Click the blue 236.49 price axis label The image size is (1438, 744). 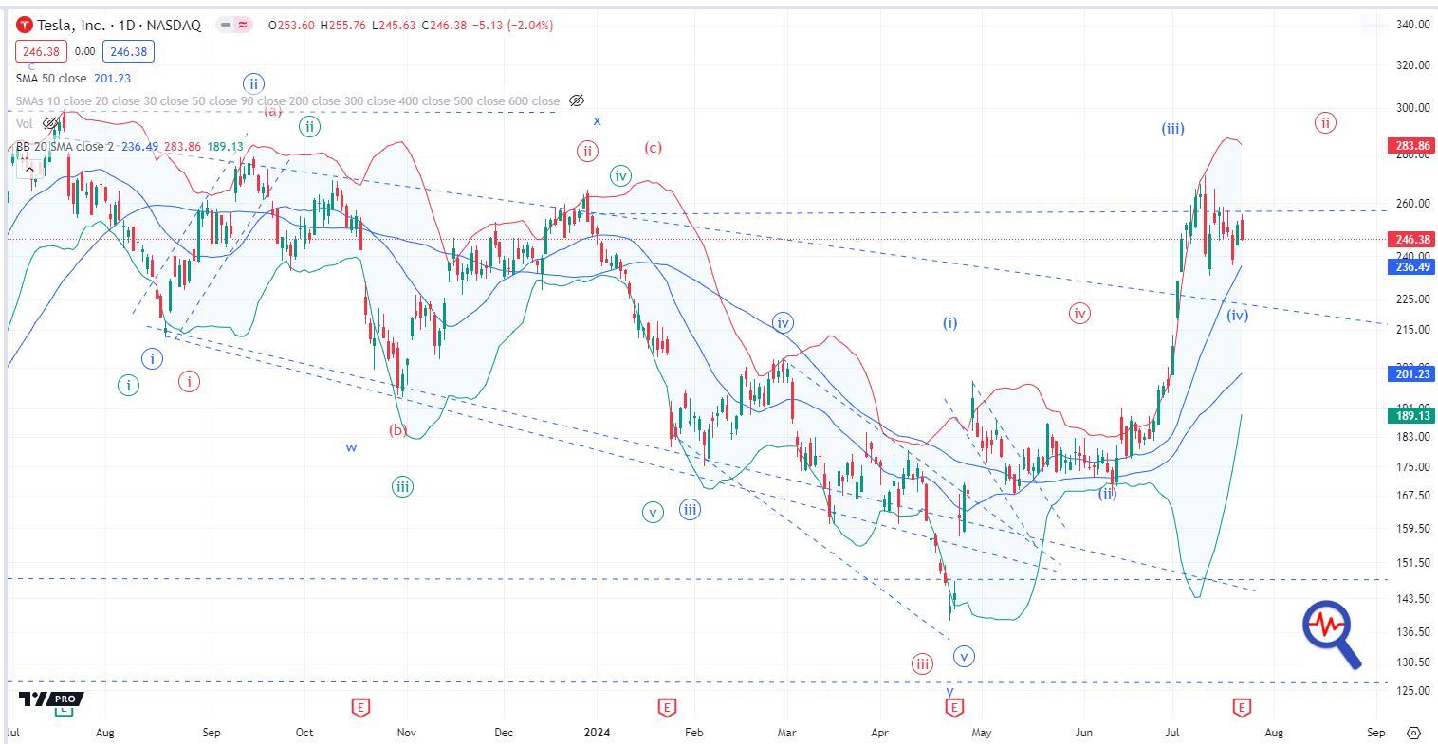tap(1413, 267)
